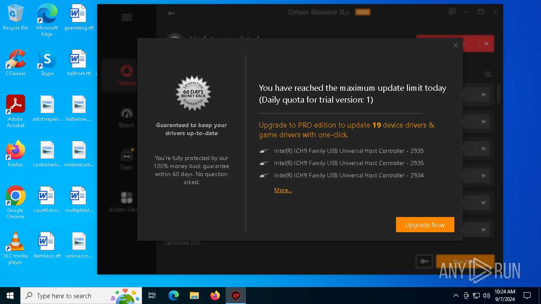Open Driver Booster hamburger menu

tap(127, 17)
